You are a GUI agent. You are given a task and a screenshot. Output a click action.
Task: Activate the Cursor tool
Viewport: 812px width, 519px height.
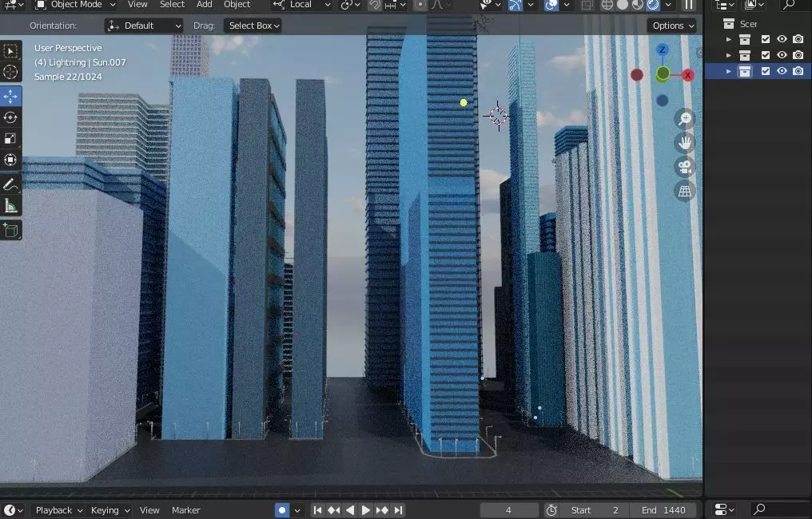pos(10,72)
